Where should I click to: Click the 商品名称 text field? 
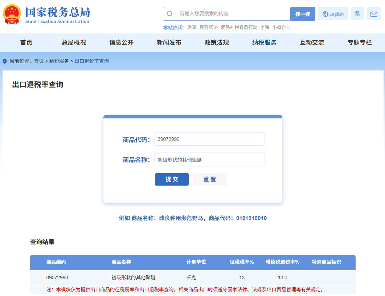209,159
